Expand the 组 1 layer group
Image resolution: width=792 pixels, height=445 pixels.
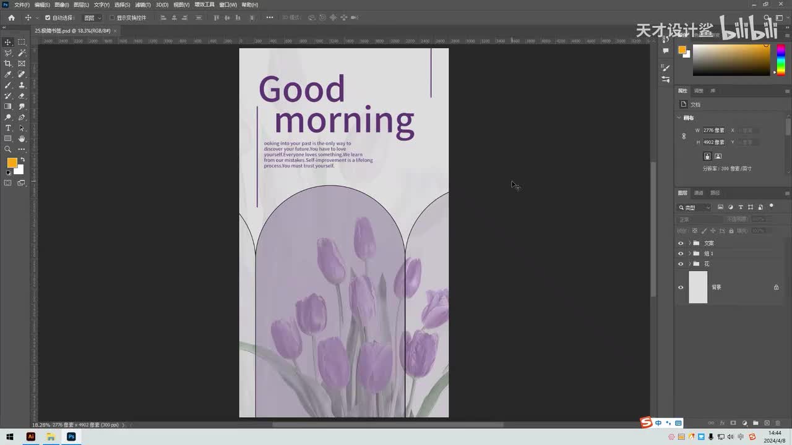689,253
